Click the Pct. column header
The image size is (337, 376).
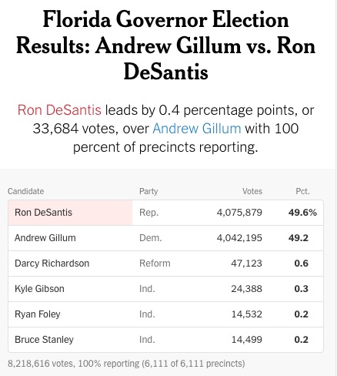coord(302,191)
